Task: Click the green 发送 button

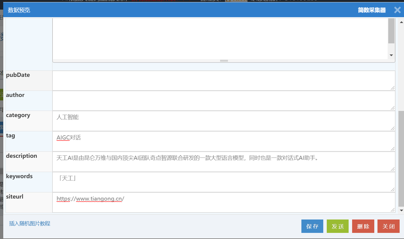Action: tap(338, 226)
